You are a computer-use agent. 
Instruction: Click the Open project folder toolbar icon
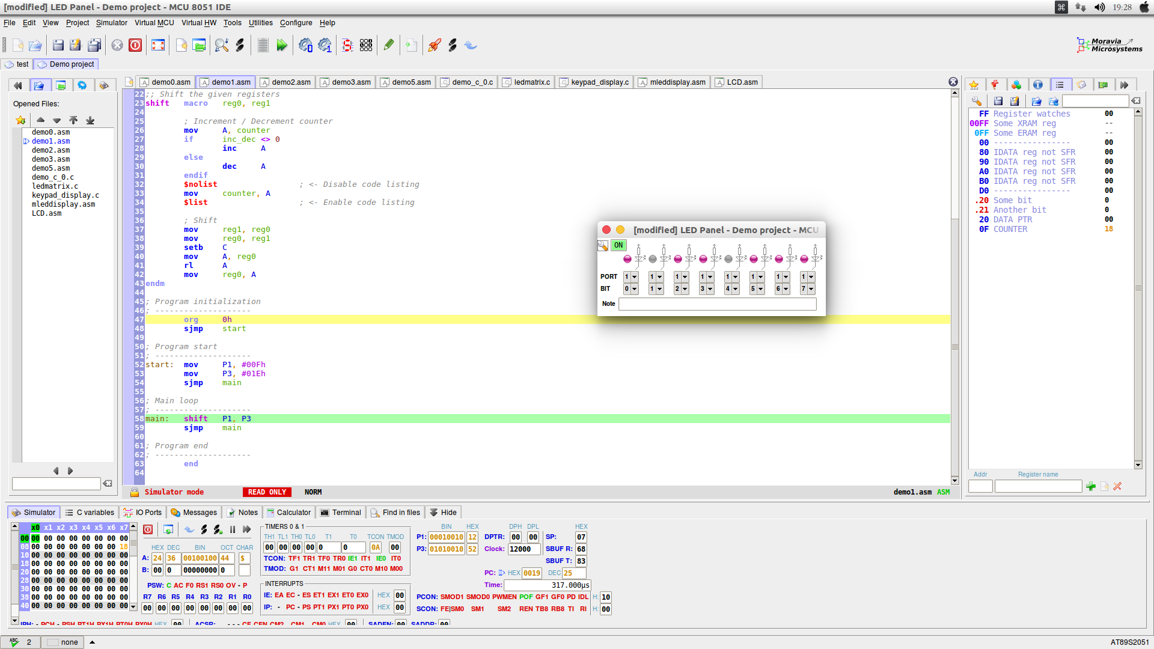click(199, 45)
